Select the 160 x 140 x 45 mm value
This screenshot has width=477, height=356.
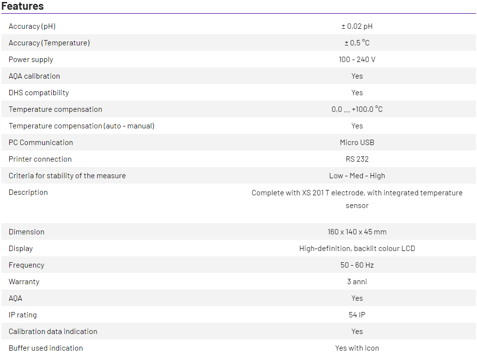coord(357,232)
